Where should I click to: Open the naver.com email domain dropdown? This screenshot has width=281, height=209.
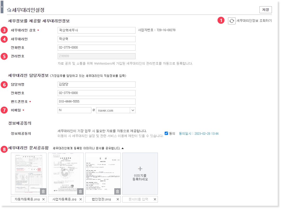pyautogui.click(x=133, y=110)
